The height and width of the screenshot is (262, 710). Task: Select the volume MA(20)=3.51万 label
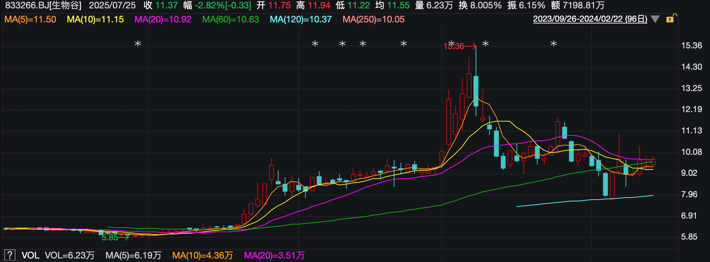(x=275, y=255)
